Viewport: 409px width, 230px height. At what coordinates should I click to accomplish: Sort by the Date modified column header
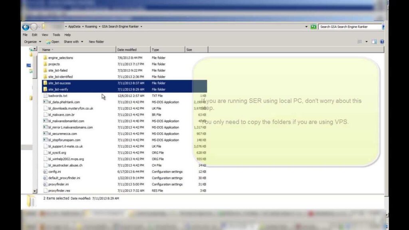coord(133,50)
